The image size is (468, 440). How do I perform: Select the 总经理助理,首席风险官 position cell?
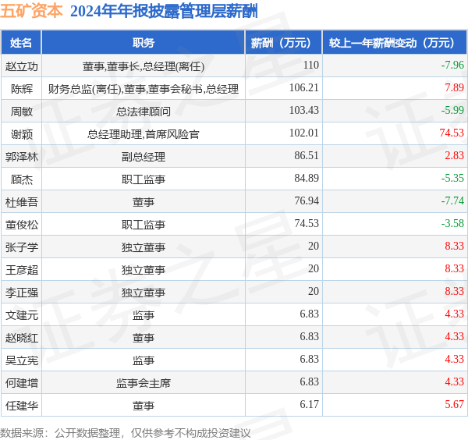[144, 134]
